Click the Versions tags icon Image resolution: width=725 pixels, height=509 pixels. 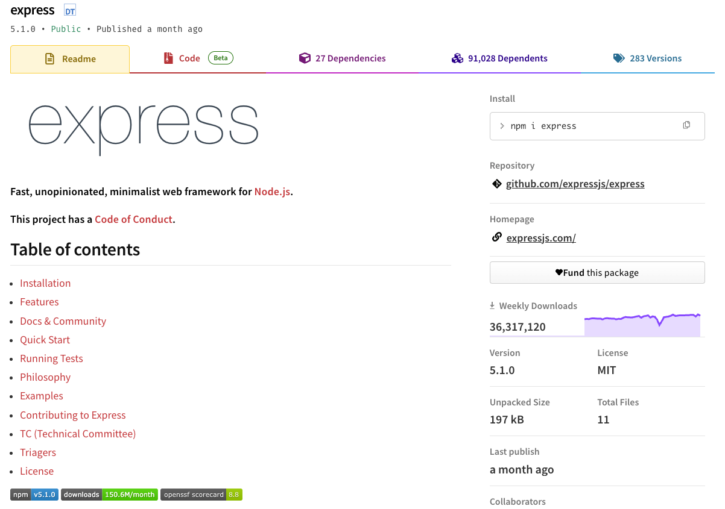pyautogui.click(x=619, y=58)
